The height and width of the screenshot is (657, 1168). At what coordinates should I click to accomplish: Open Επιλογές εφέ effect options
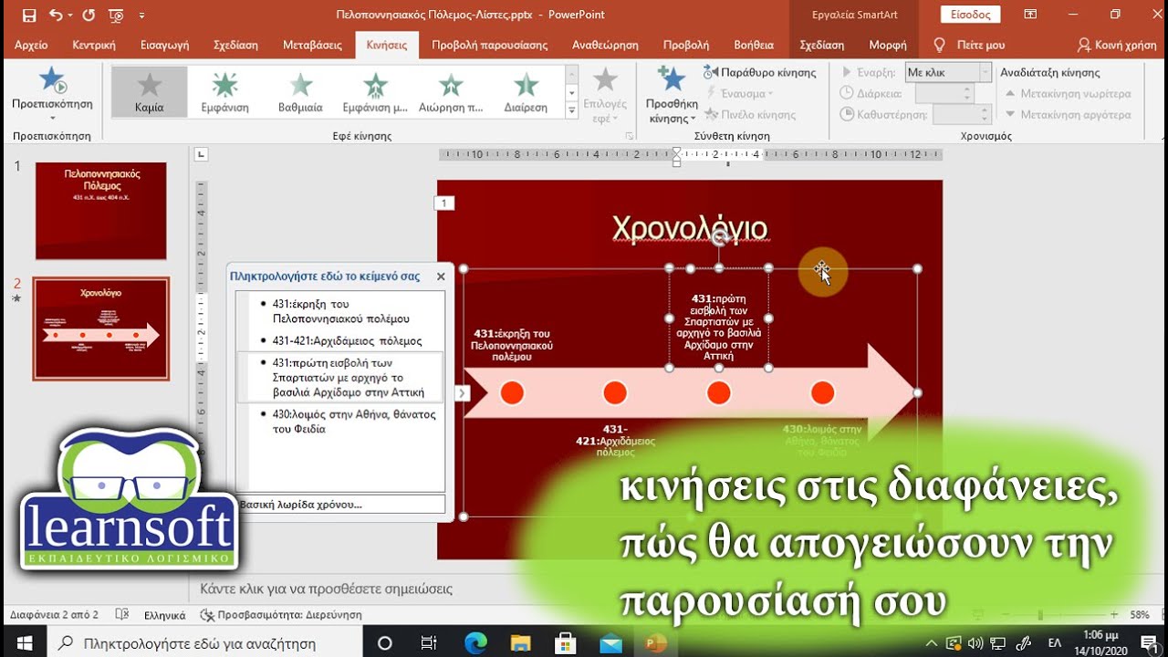(604, 95)
